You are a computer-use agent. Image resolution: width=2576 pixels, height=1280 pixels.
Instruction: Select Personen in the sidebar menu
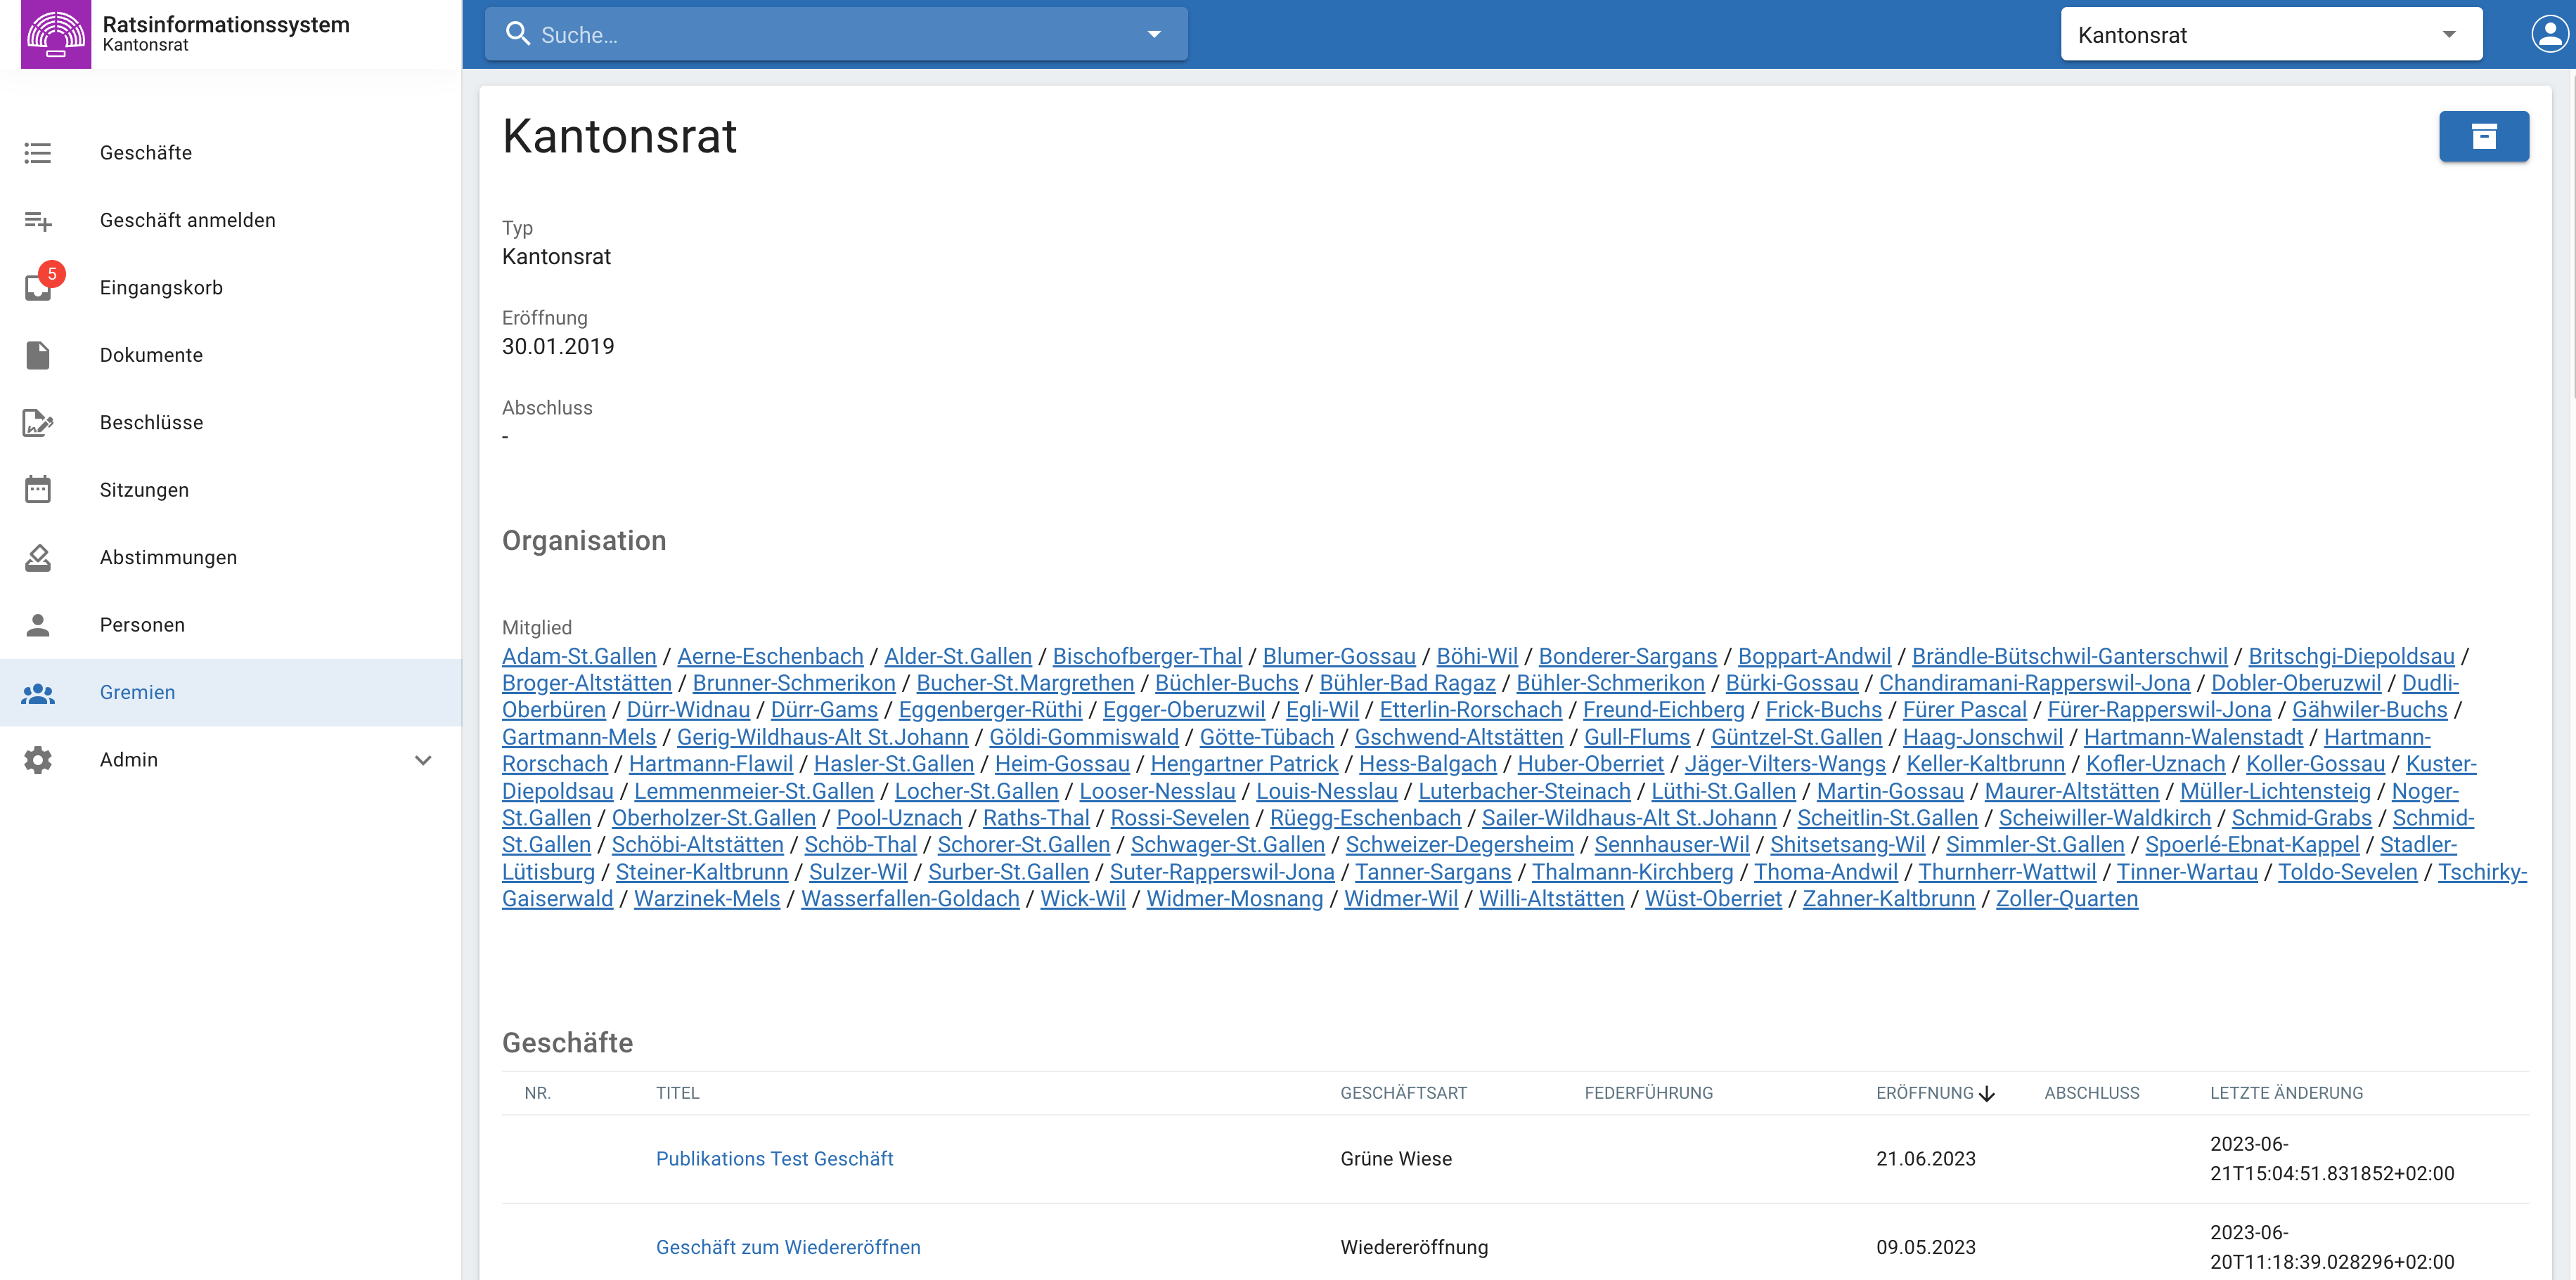(x=142, y=625)
